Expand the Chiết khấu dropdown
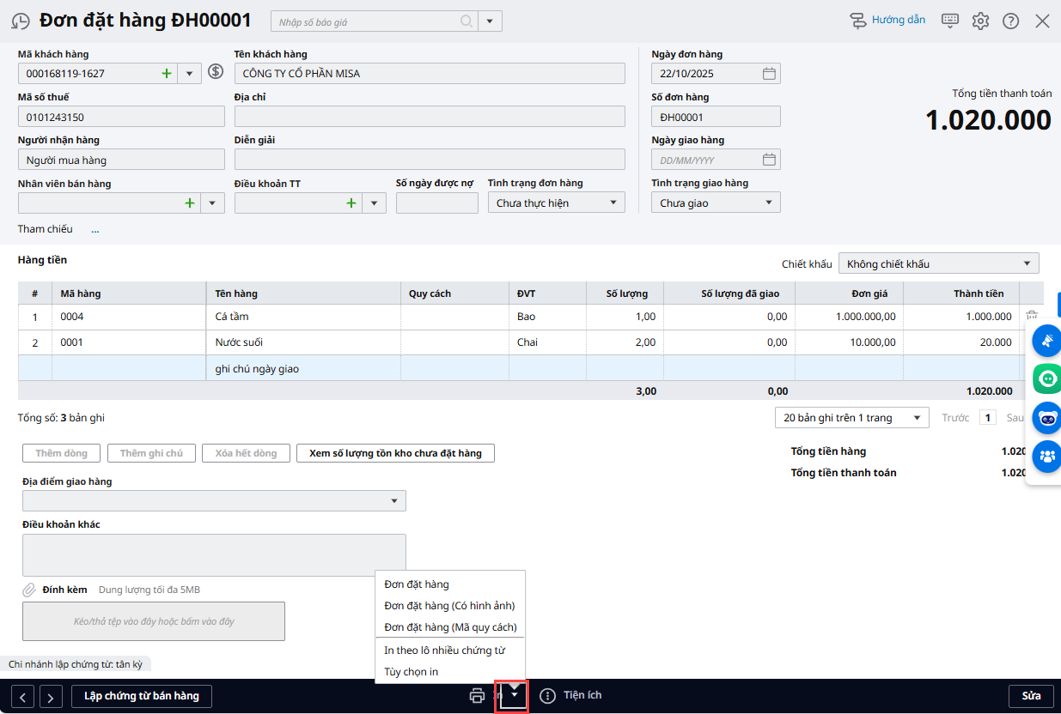This screenshot has width=1061, height=714. 1027,263
